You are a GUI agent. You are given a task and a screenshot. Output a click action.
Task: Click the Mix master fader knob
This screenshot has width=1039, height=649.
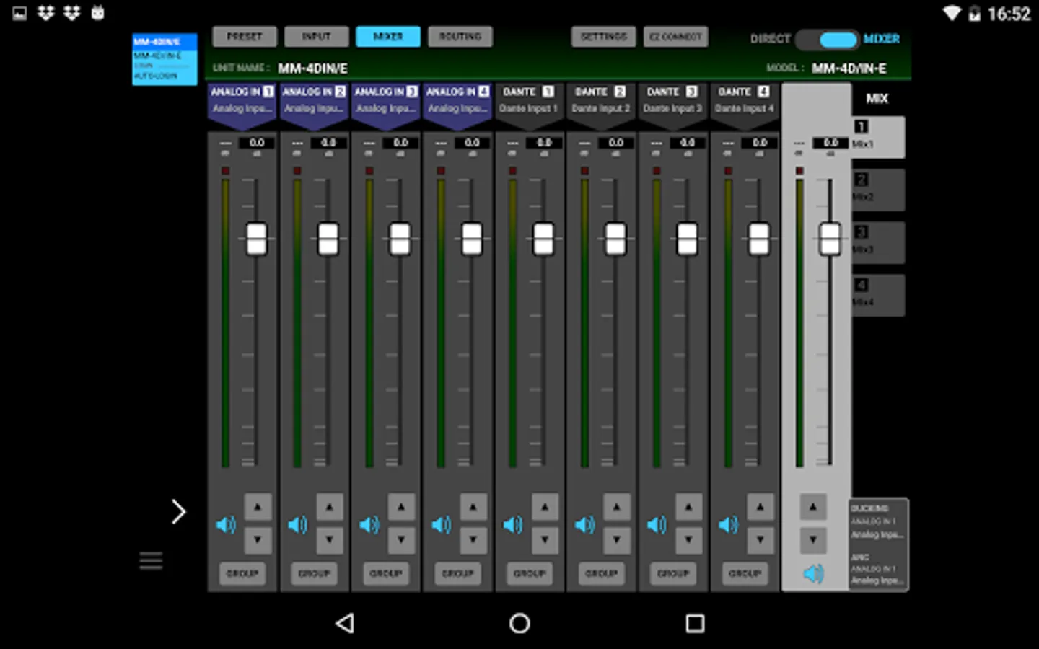pyautogui.click(x=830, y=239)
